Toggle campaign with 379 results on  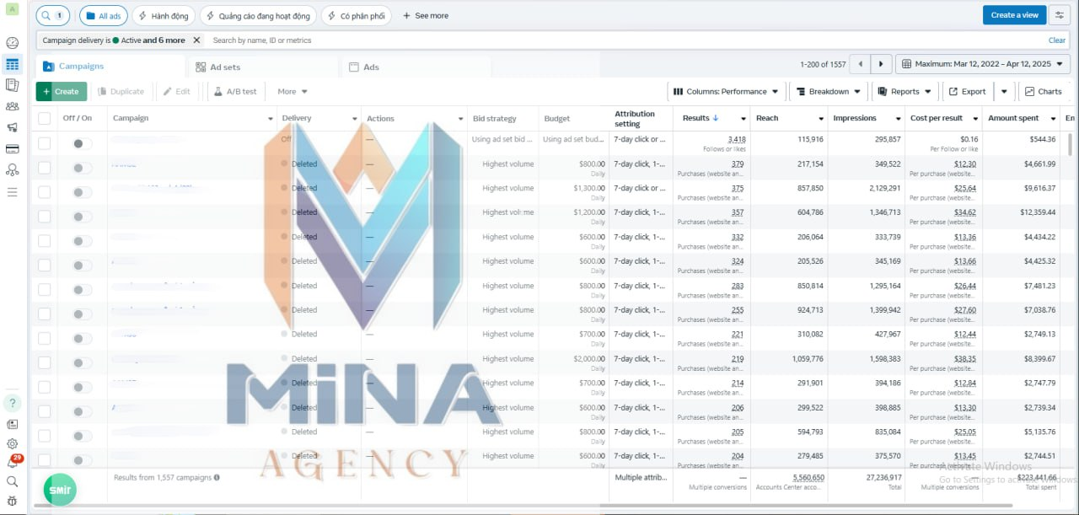(82, 168)
